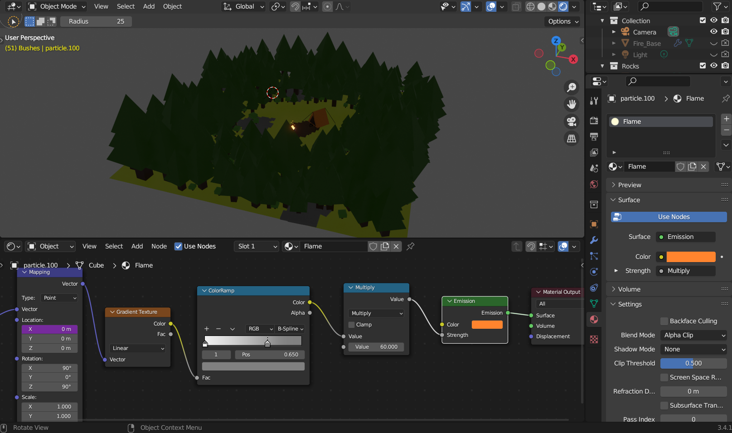Open the Blend Mode Alpha Clip dropdown

693,335
